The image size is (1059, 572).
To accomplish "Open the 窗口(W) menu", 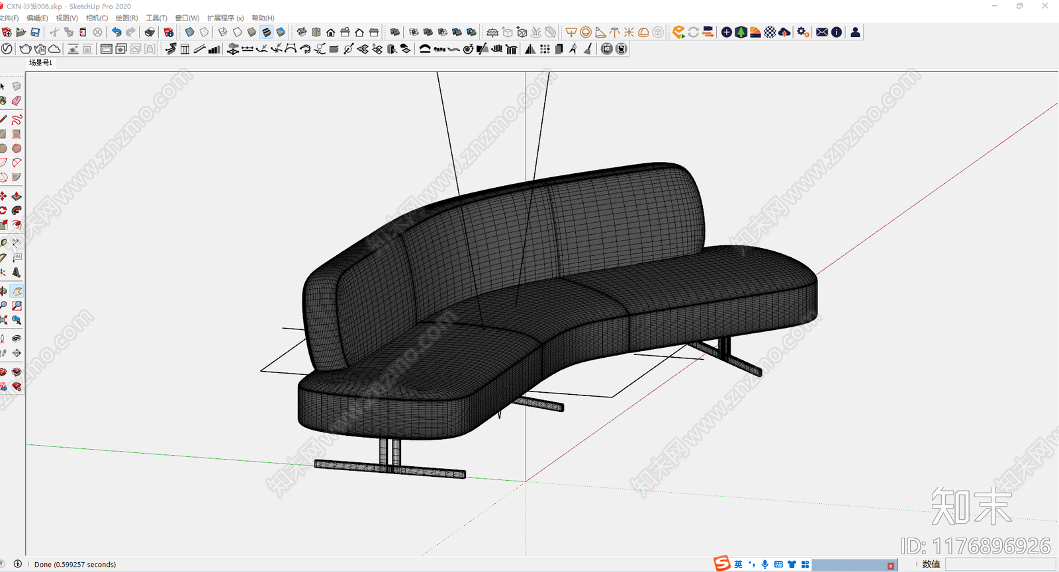I will click(187, 18).
